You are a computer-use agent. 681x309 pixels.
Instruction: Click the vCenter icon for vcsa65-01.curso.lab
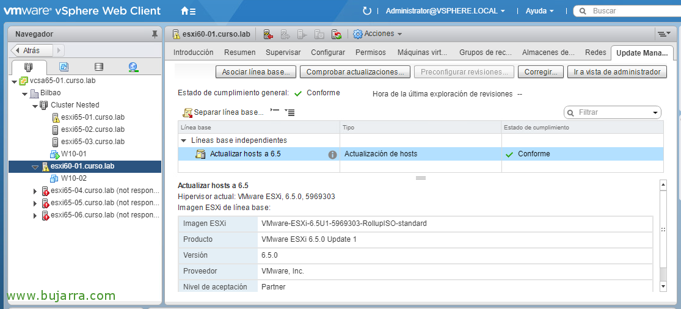(24, 81)
